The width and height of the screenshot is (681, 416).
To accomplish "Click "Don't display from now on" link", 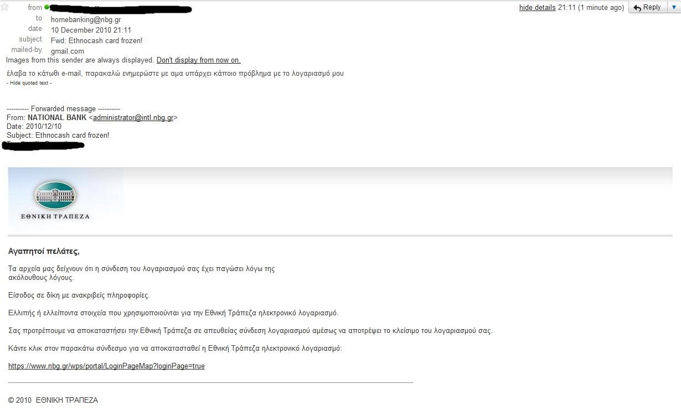I will (x=198, y=60).
